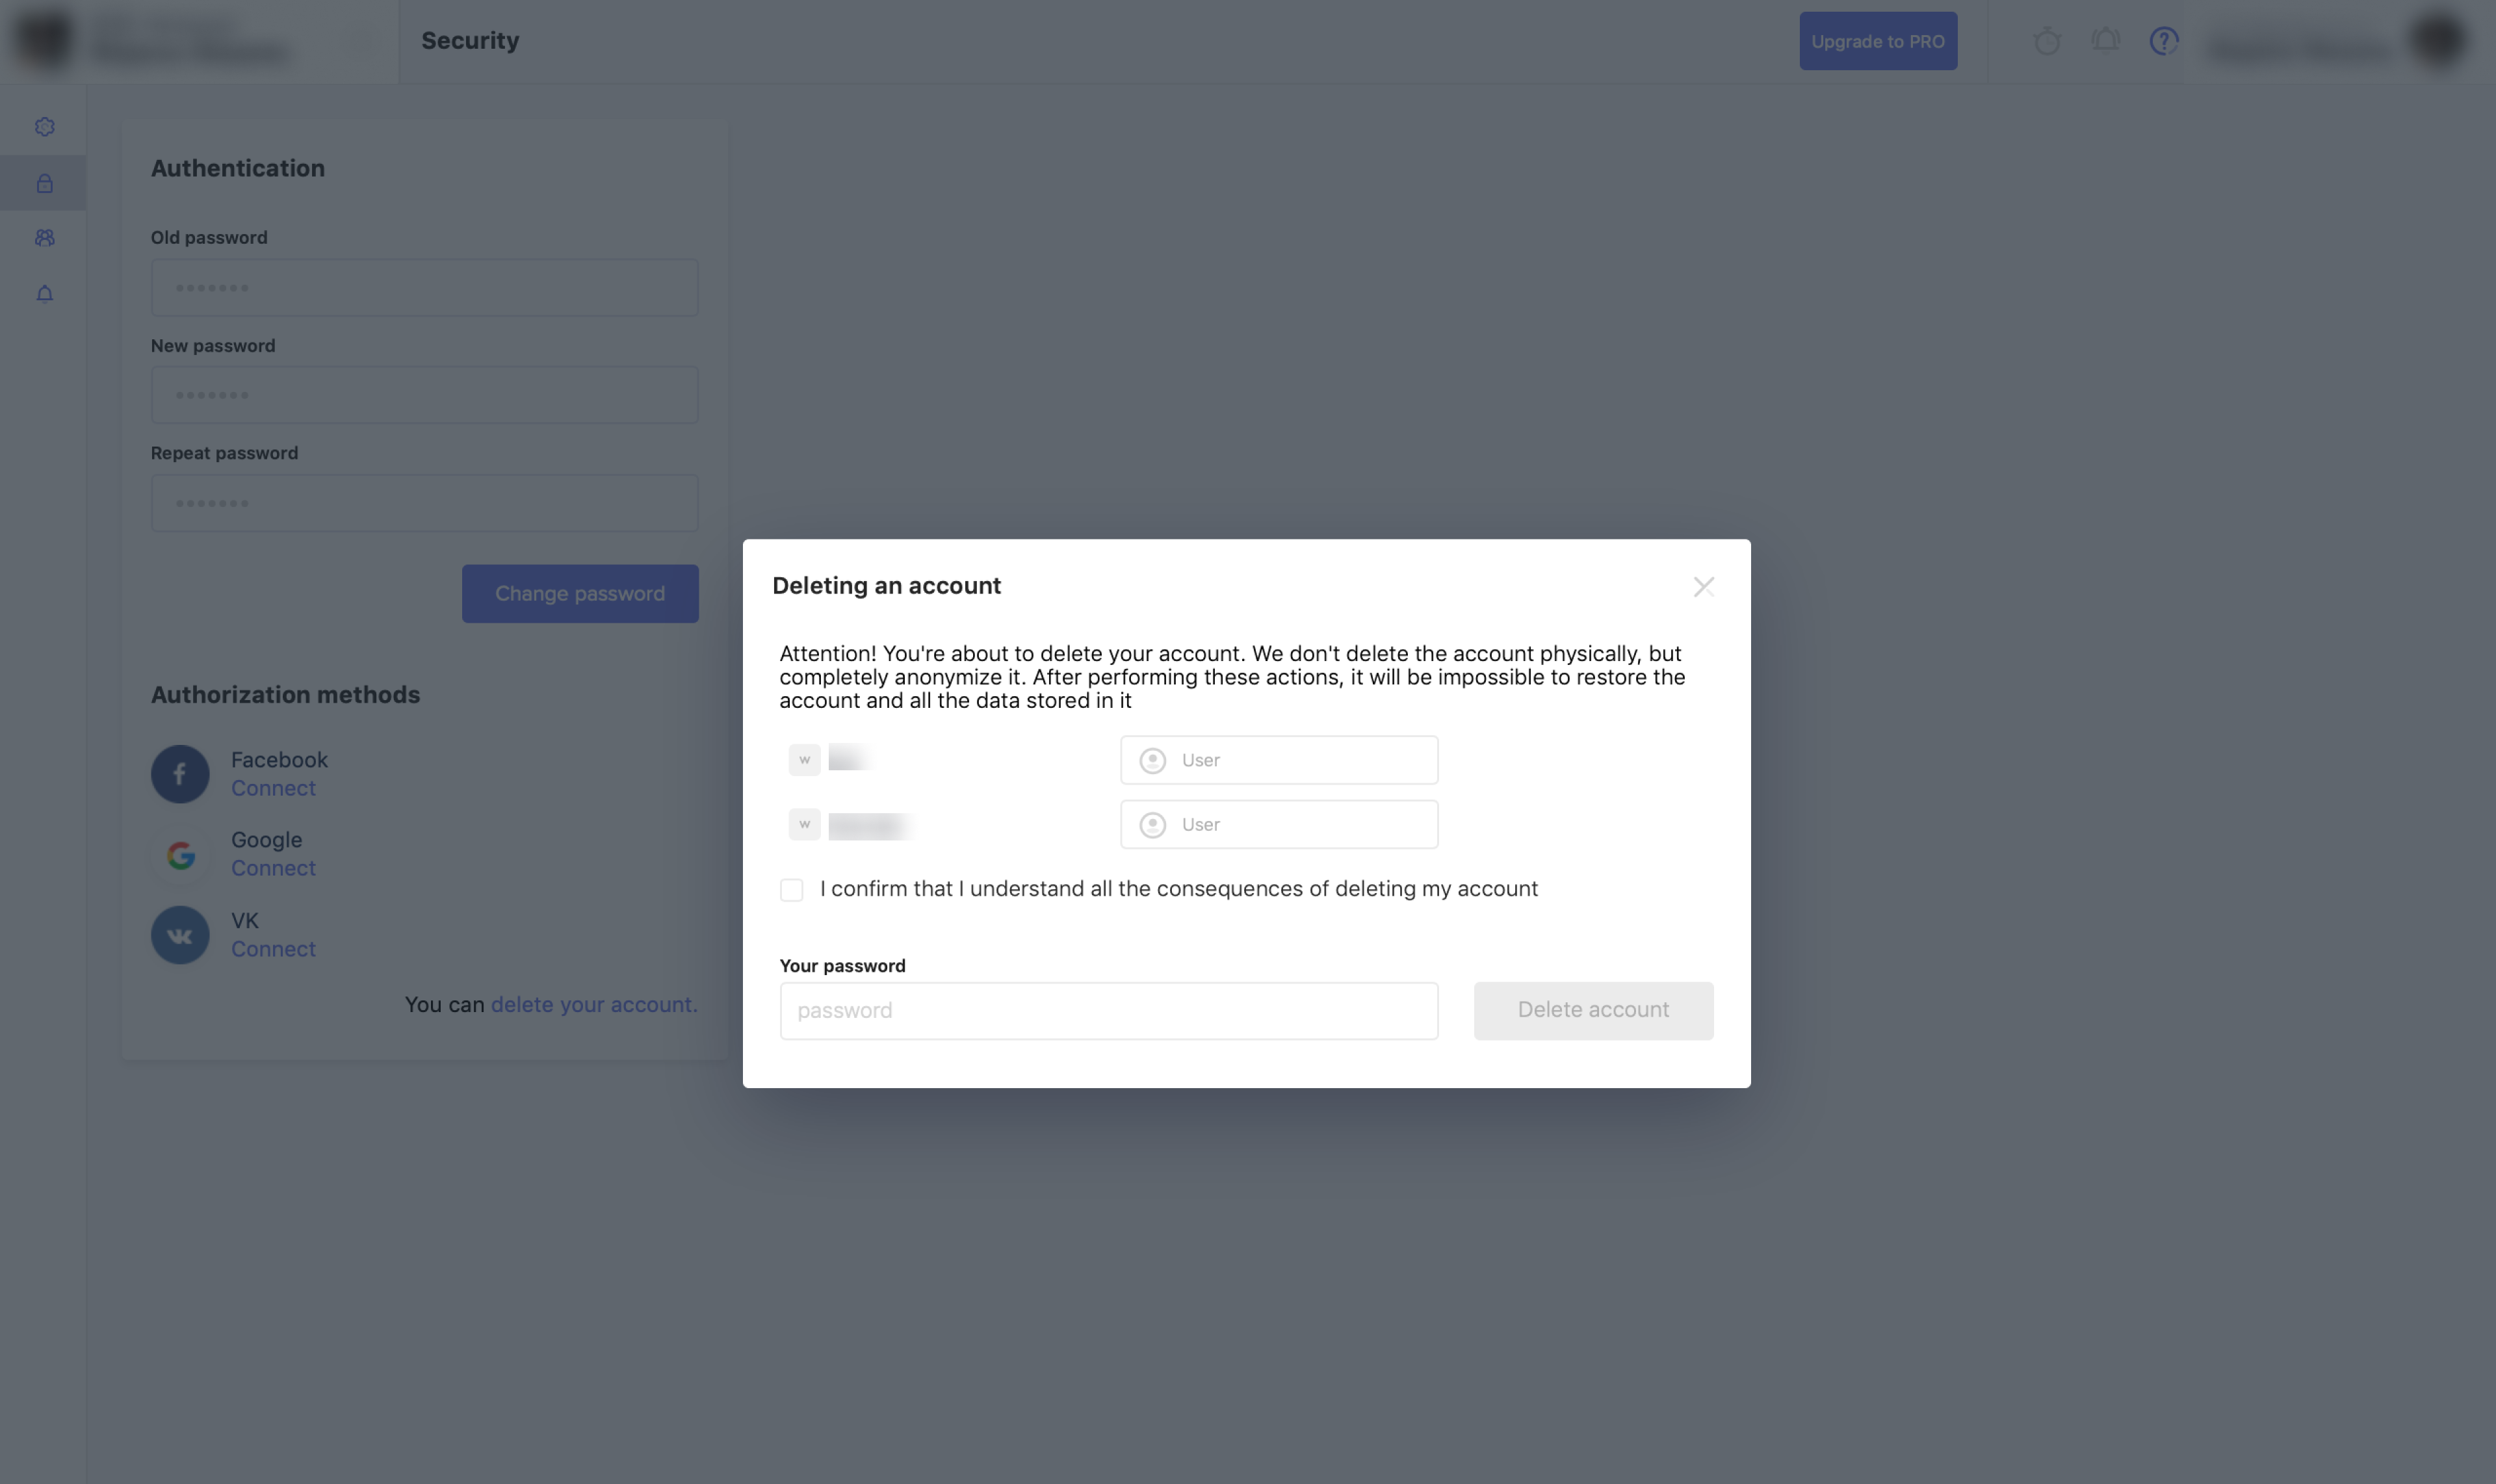The height and width of the screenshot is (1484, 2496).
Task: Open help question mark icon
Action: [2163, 41]
